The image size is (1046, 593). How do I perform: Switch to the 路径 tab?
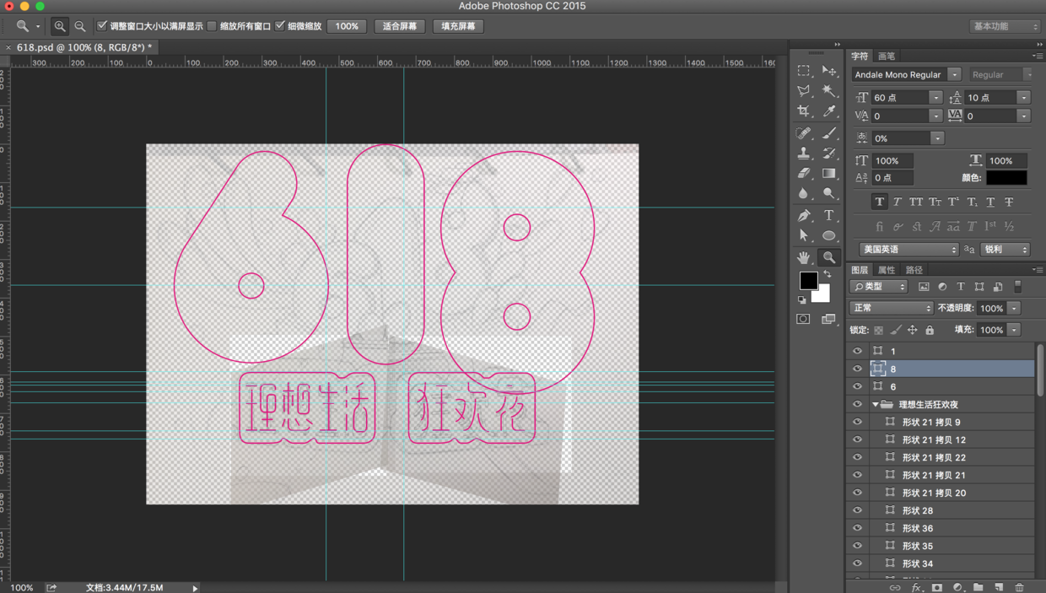[x=914, y=270]
